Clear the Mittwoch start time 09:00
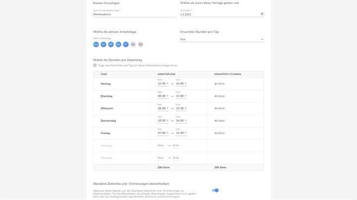 point(168,108)
